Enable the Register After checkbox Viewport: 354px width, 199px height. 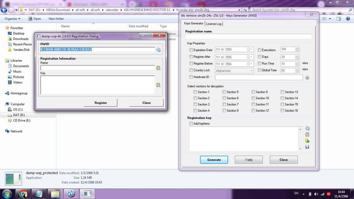[191, 57]
